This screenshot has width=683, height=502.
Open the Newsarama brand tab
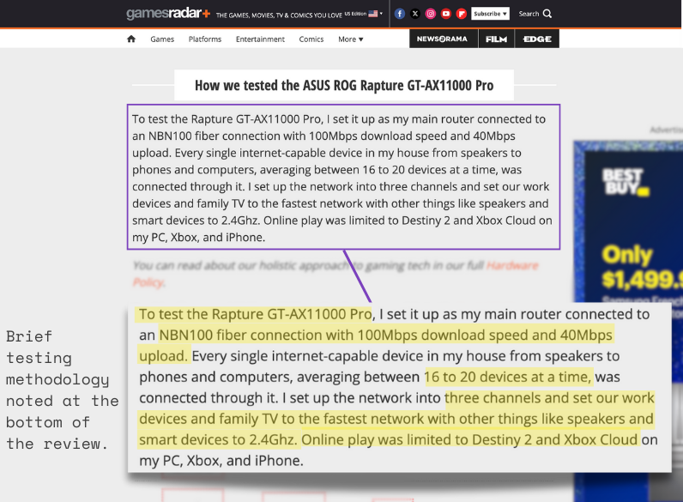point(443,39)
